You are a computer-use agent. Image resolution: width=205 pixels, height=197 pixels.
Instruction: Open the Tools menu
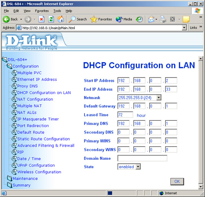point(57,11)
